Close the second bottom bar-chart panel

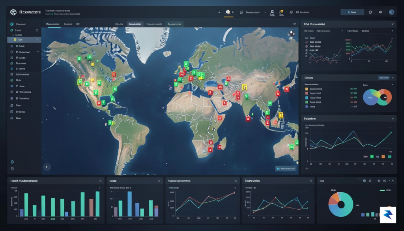click(x=159, y=181)
